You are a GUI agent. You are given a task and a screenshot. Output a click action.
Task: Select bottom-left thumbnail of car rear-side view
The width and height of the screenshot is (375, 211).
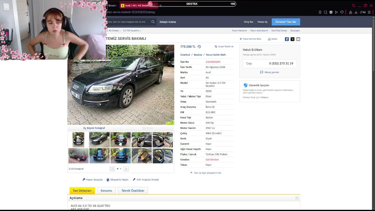(x=78, y=156)
